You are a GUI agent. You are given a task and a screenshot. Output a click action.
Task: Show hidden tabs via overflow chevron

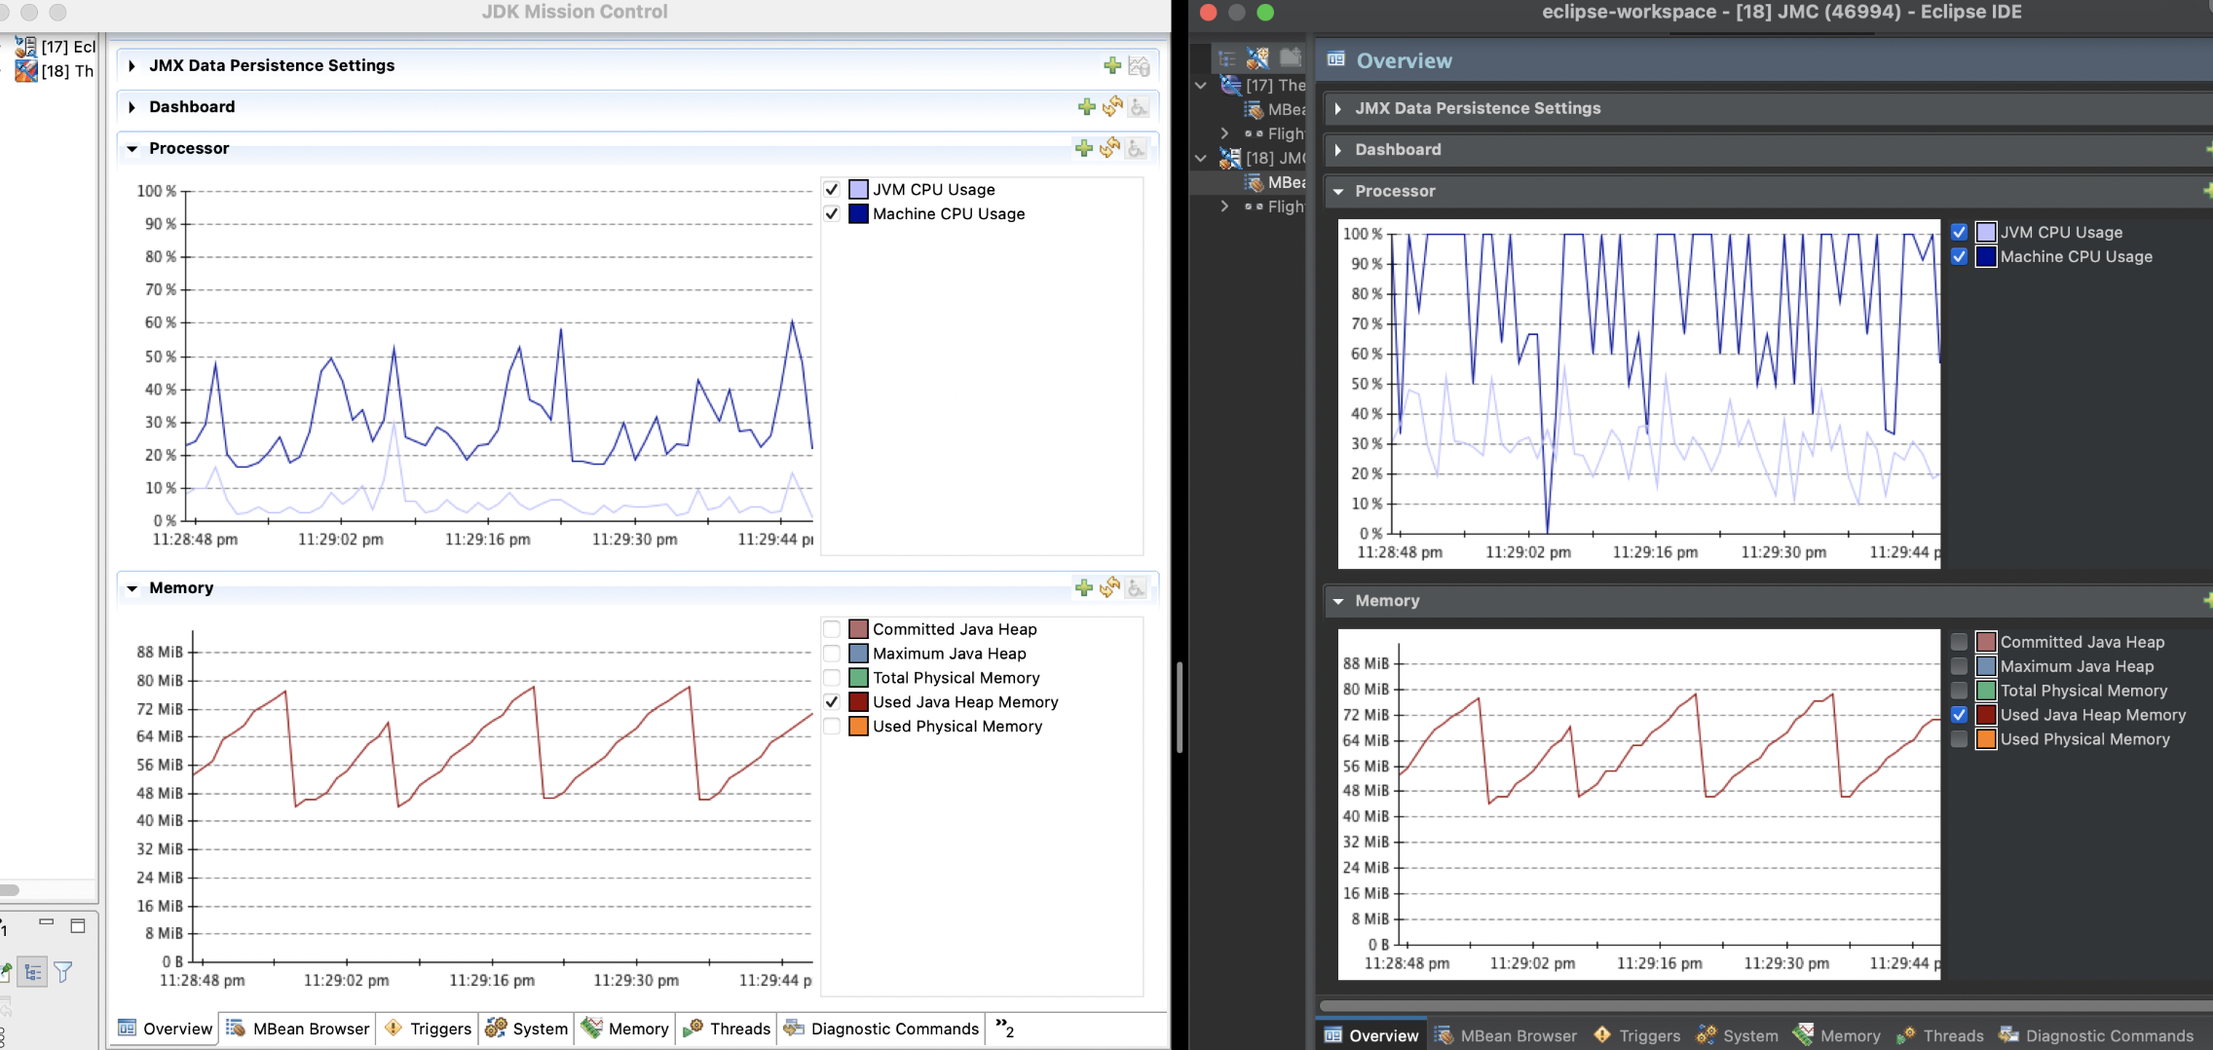[x=1004, y=1029]
